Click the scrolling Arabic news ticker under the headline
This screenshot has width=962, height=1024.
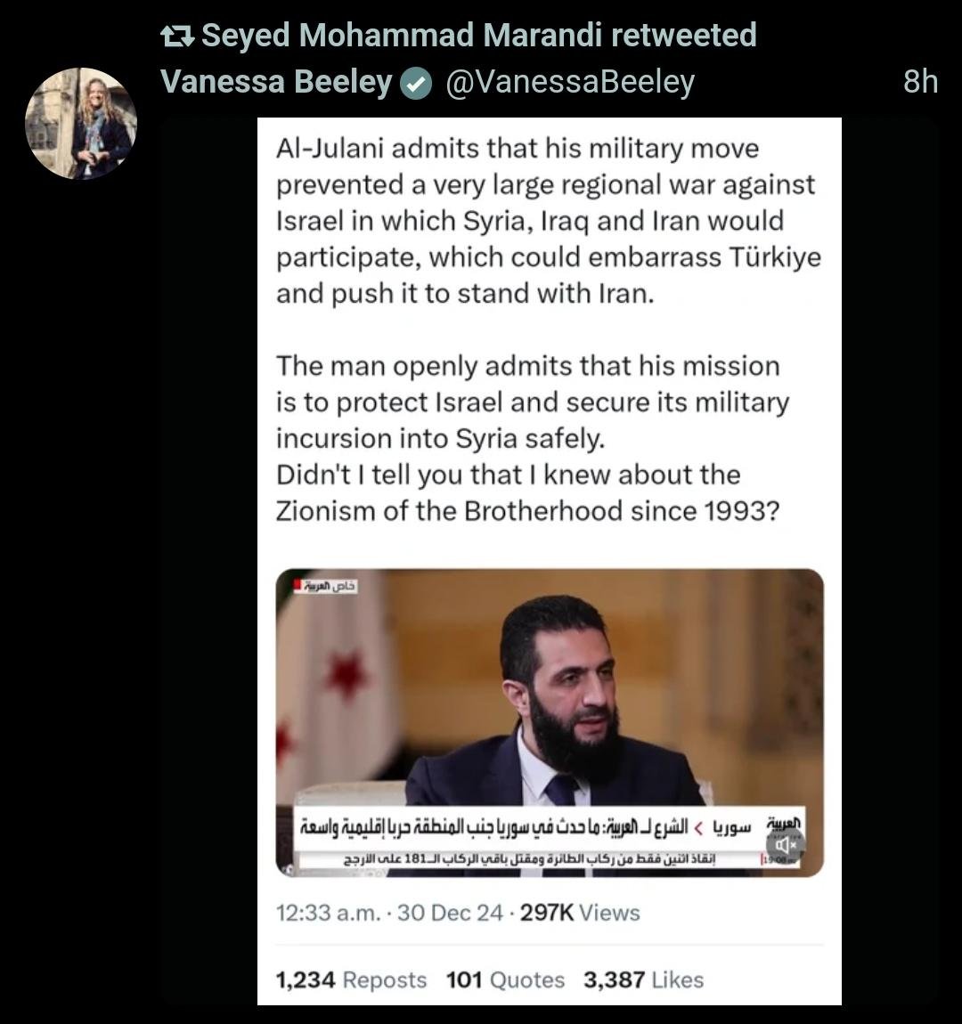(530, 860)
